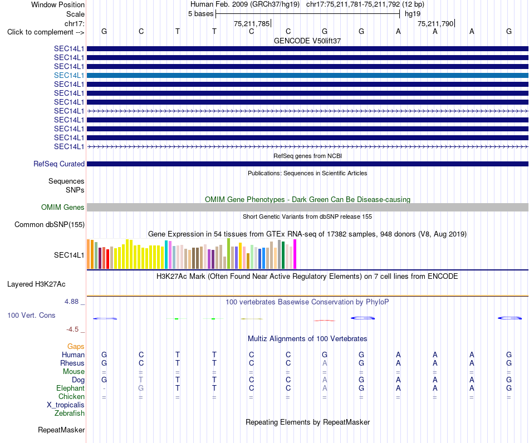The height and width of the screenshot is (443, 529).
Task: Open Publications: Sequences in Scientific Articles title
Action: coord(307,173)
